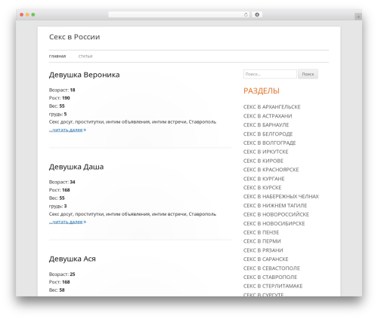Click the browser address bar
Image resolution: width=378 pixels, height=319 pixels.
(x=179, y=14)
